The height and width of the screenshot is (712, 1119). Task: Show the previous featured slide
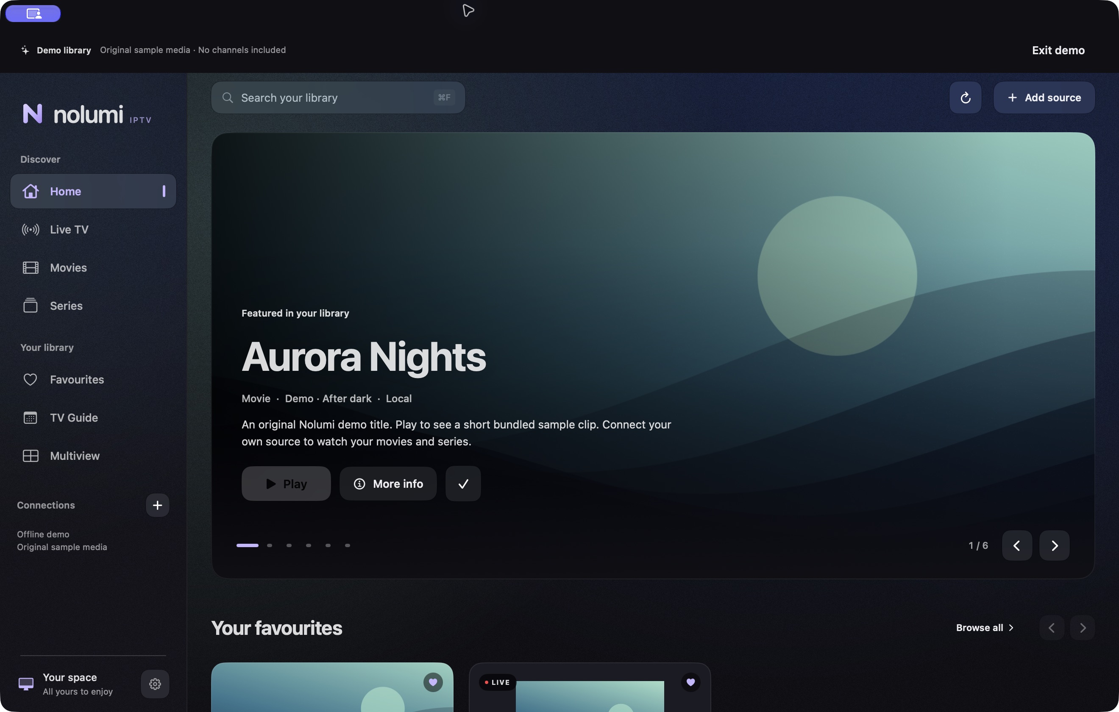(1017, 545)
